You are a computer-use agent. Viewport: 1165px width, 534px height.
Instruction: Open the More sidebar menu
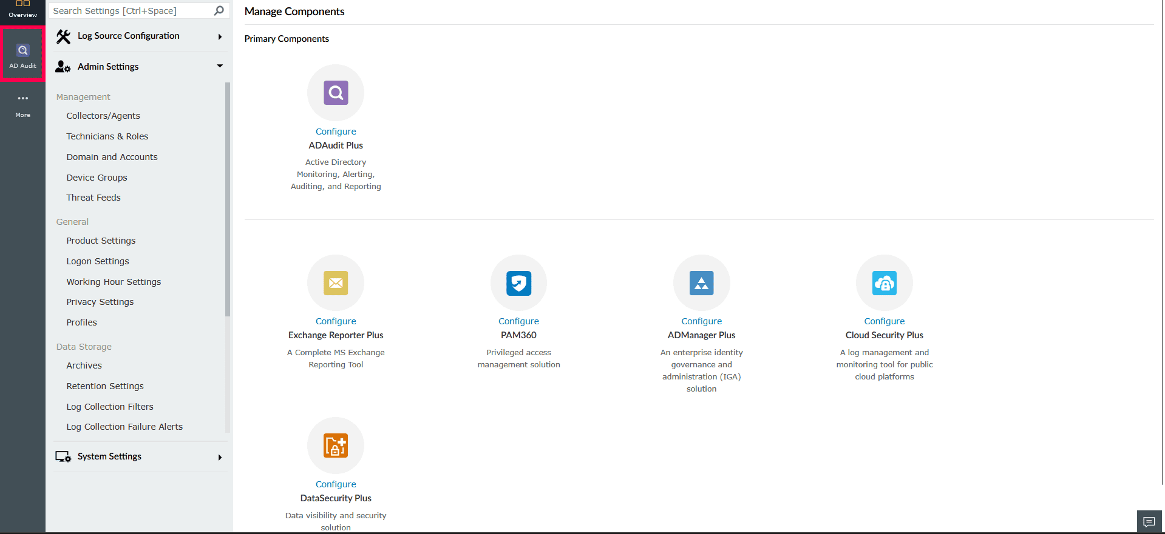point(22,105)
